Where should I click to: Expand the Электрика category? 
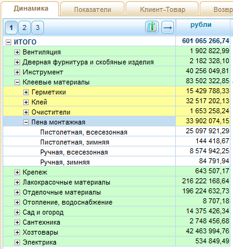17,242
